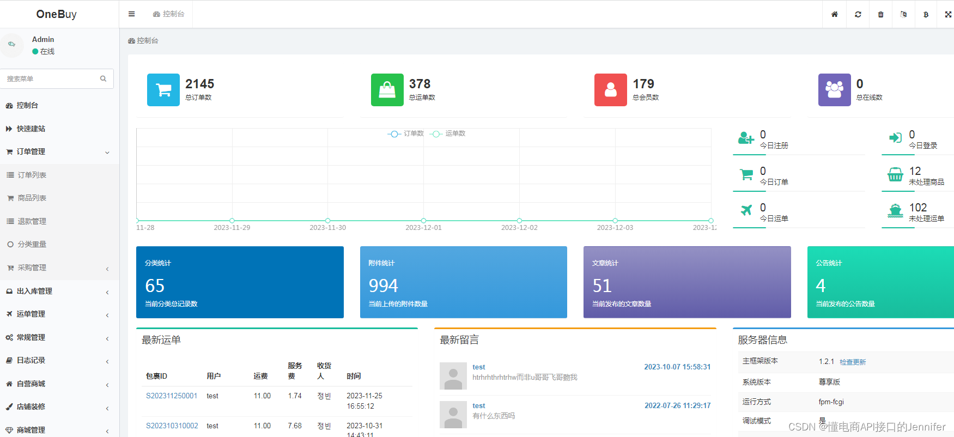Open the first test user message link
The width and height of the screenshot is (954, 437).
pos(479,367)
